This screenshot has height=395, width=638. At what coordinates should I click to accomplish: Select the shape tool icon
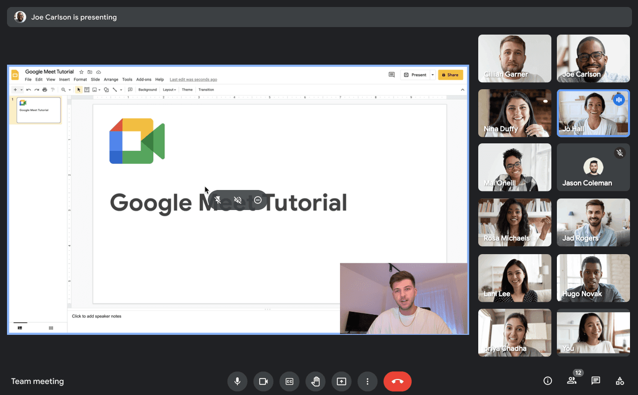tap(106, 90)
